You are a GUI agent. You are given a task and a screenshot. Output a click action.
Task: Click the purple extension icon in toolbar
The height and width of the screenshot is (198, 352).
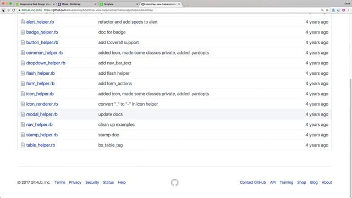pyautogui.click(x=343, y=10)
